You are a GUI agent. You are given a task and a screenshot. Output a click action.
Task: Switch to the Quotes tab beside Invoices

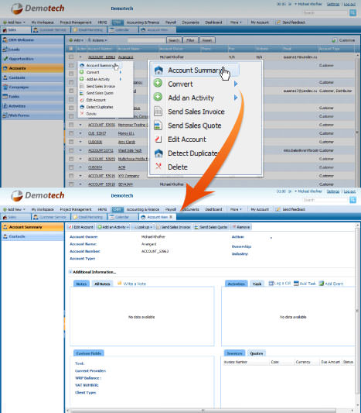(x=257, y=353)
